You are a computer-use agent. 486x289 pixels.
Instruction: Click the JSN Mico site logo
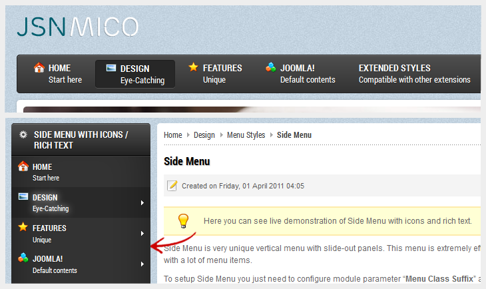[x=77, y=27]
